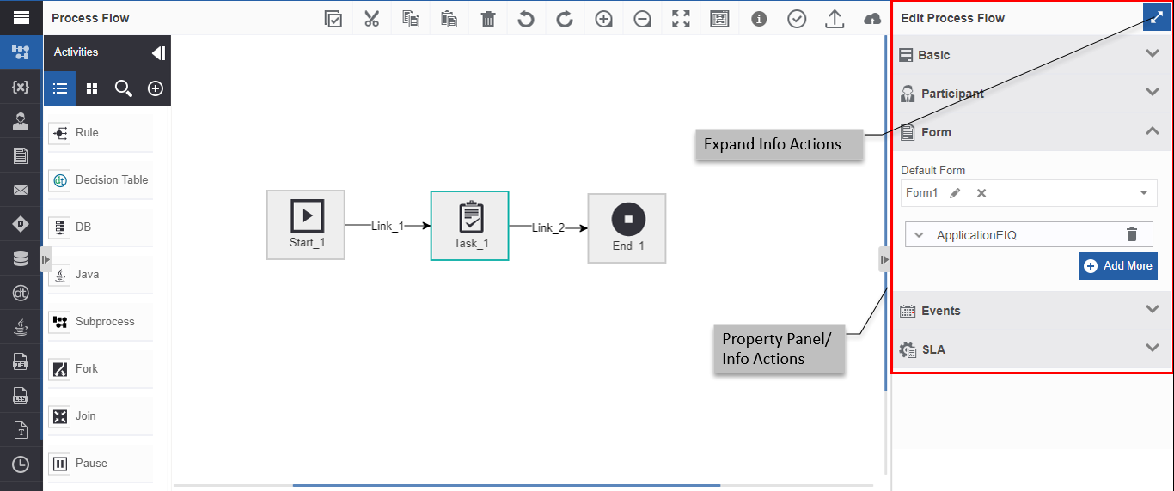Click the search Activities magnifier icon
Image resolution: width=1174 pixels, height=491 pixels.
point(124,88)
